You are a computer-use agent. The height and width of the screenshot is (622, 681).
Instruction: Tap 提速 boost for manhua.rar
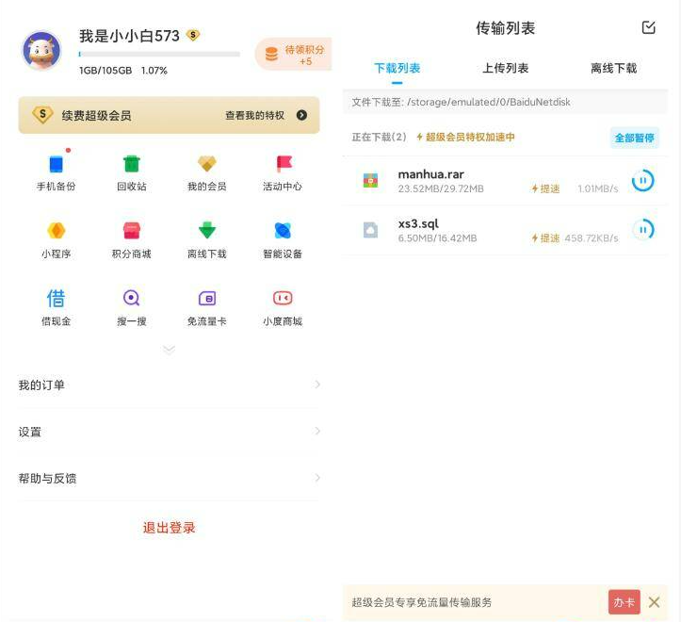point(546,188)
